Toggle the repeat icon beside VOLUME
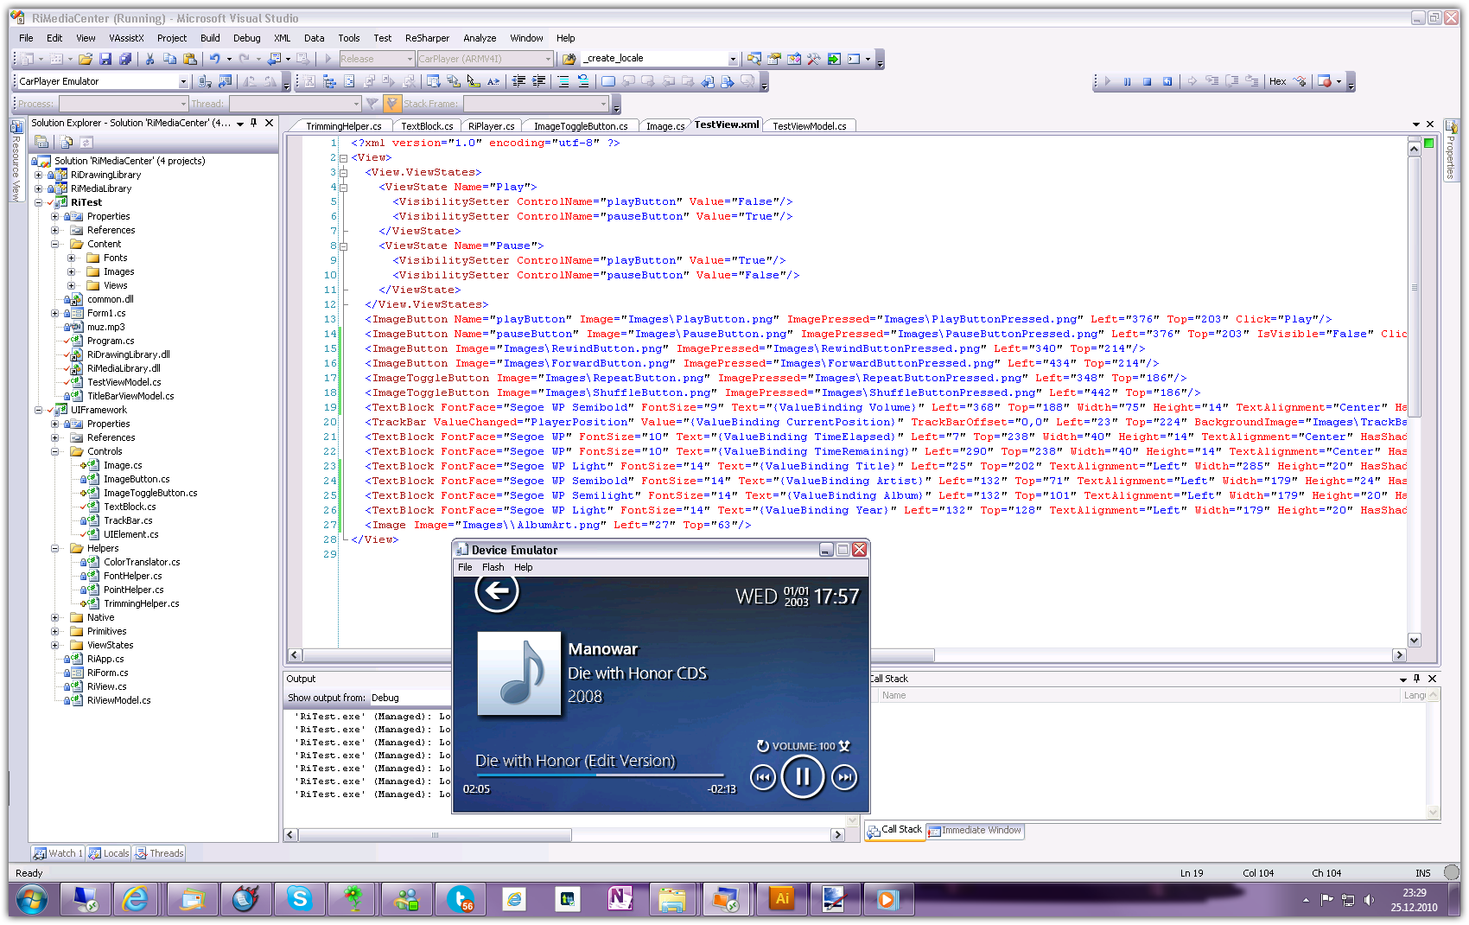Viewport: 1469px width, 925px height. (763, 746)
